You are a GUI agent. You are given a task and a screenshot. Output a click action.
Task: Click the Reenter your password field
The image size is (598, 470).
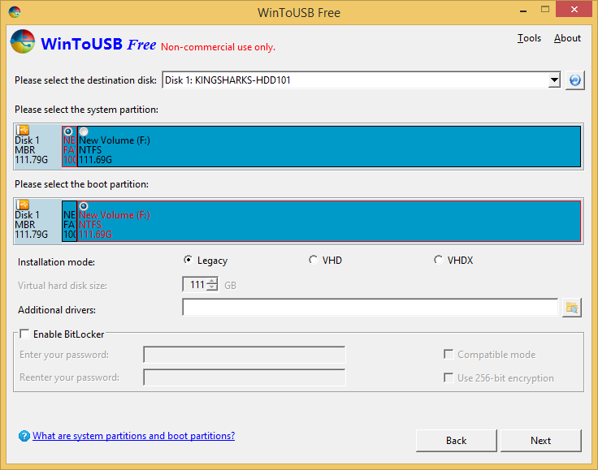click(245, 377)
